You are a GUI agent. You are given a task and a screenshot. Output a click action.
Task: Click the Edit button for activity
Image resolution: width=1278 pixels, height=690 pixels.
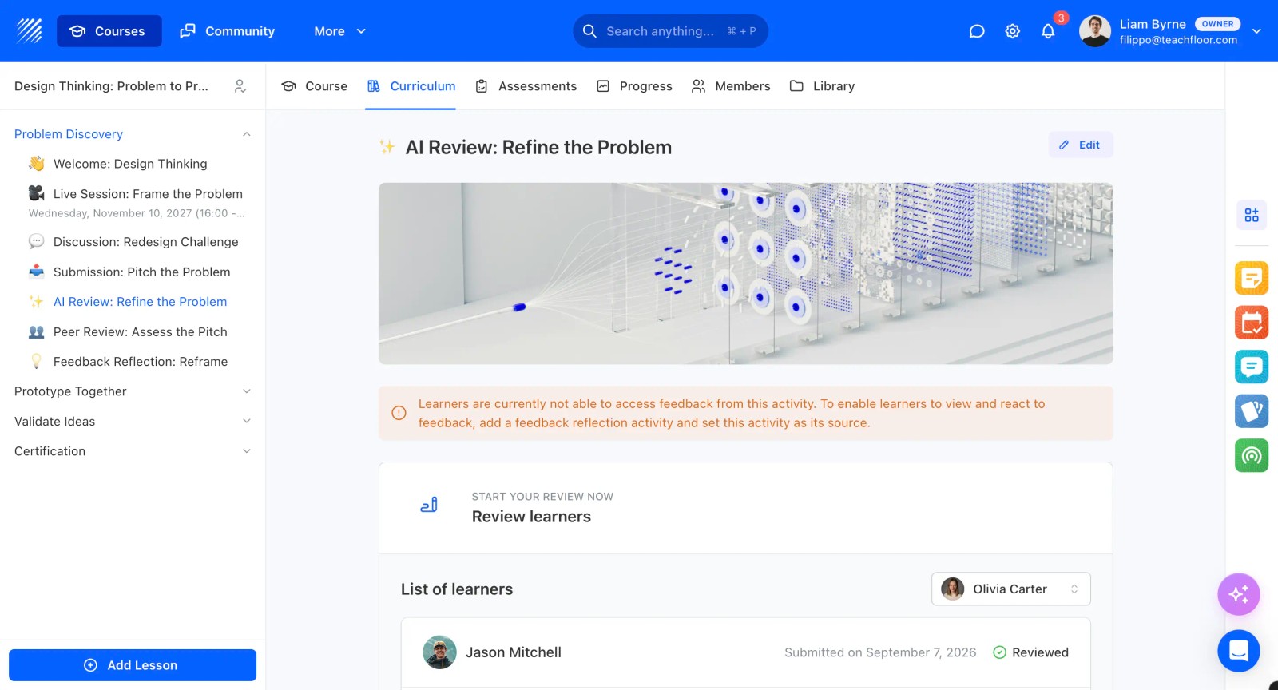pos(1080,145)
